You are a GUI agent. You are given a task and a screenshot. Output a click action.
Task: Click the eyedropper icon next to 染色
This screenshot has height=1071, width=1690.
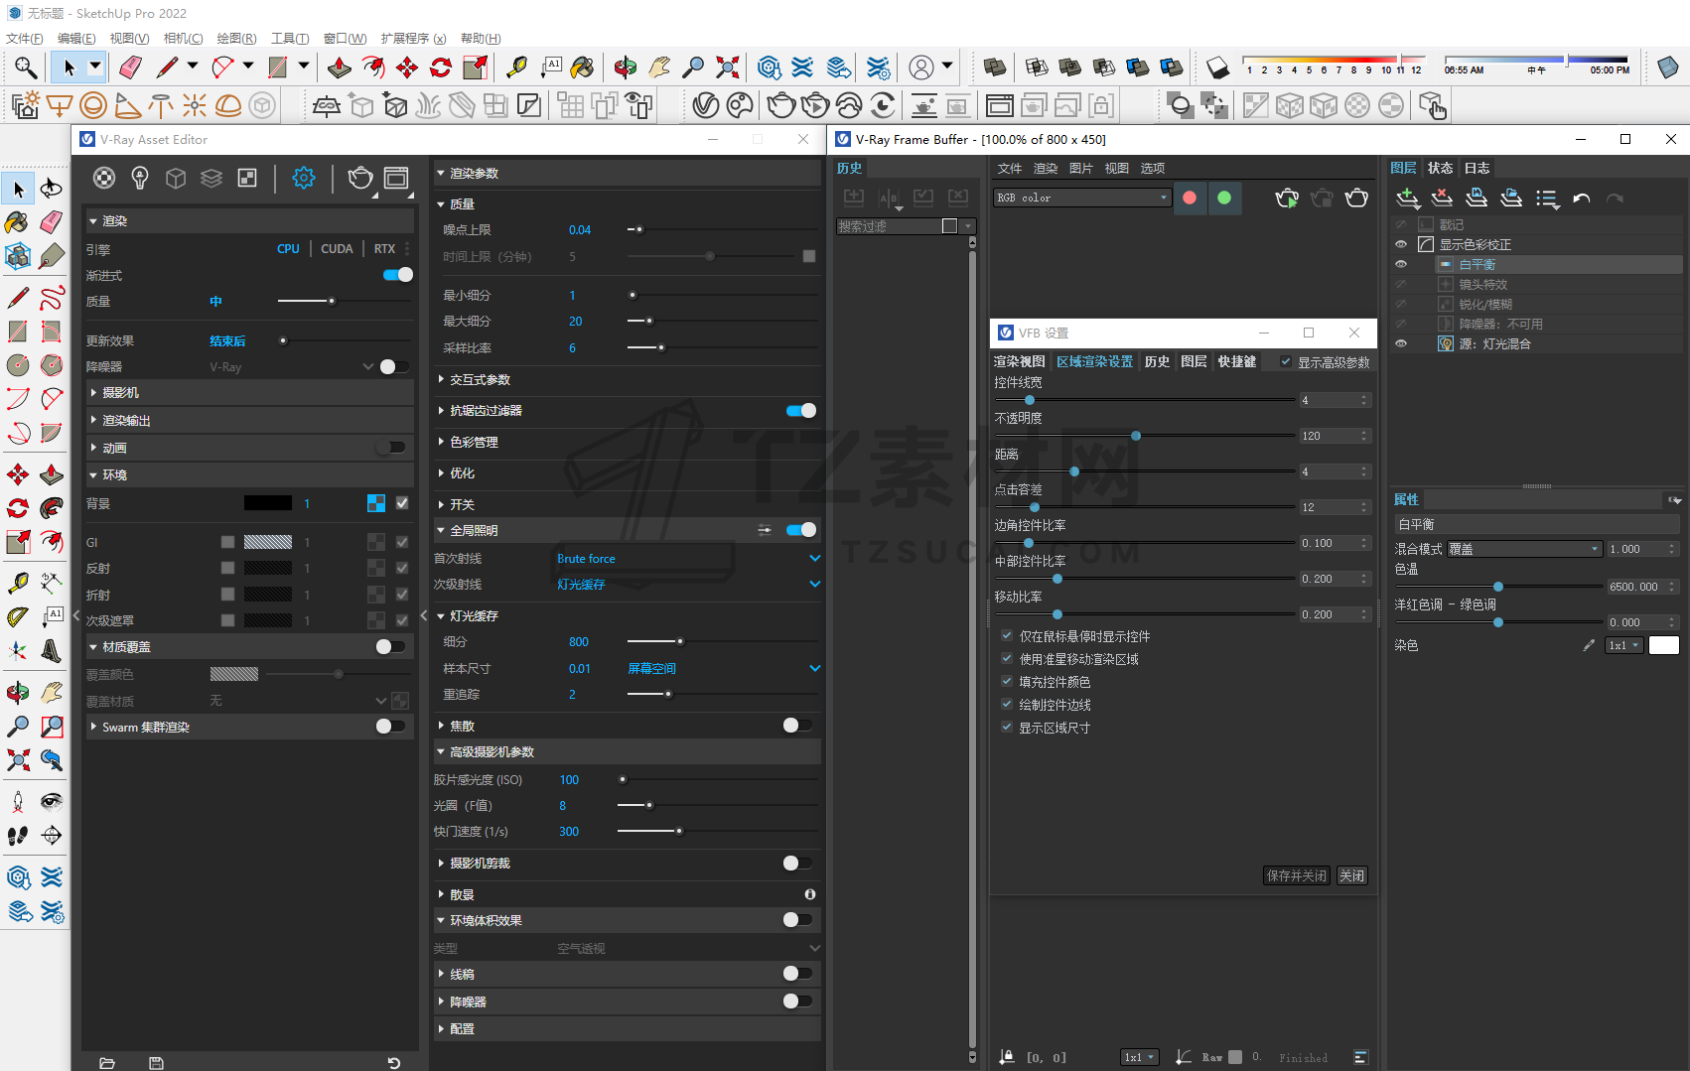tap(1589, 645)
